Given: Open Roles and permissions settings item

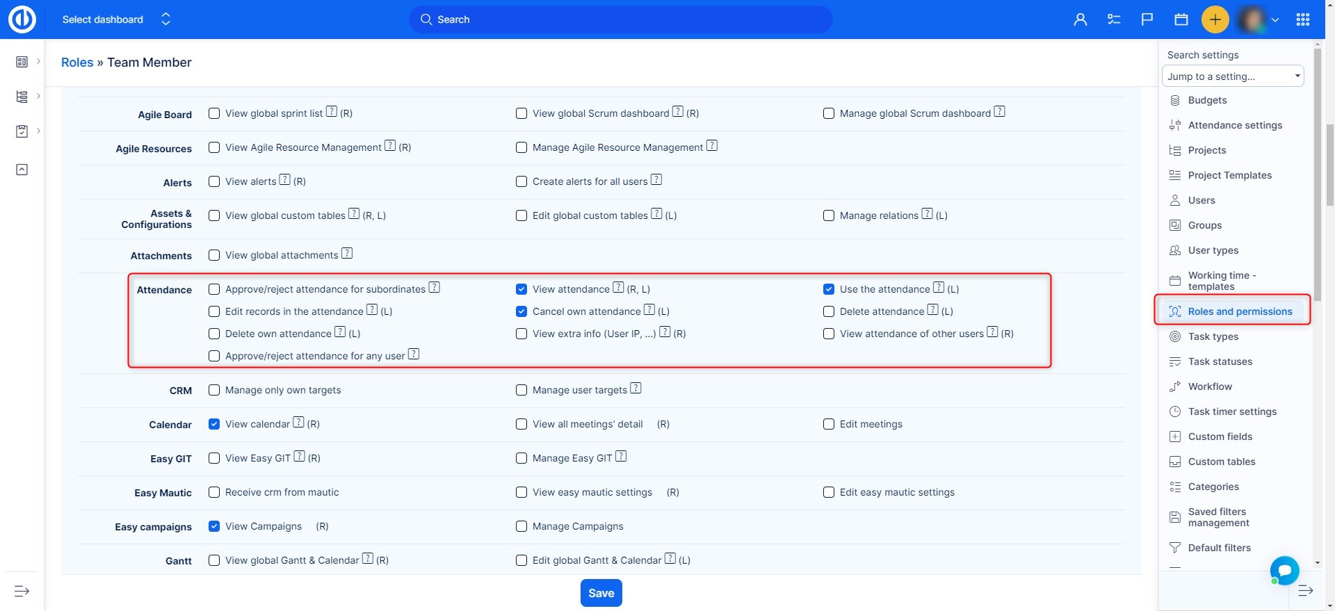Looking at the screenshot, I should (1239, 311).
